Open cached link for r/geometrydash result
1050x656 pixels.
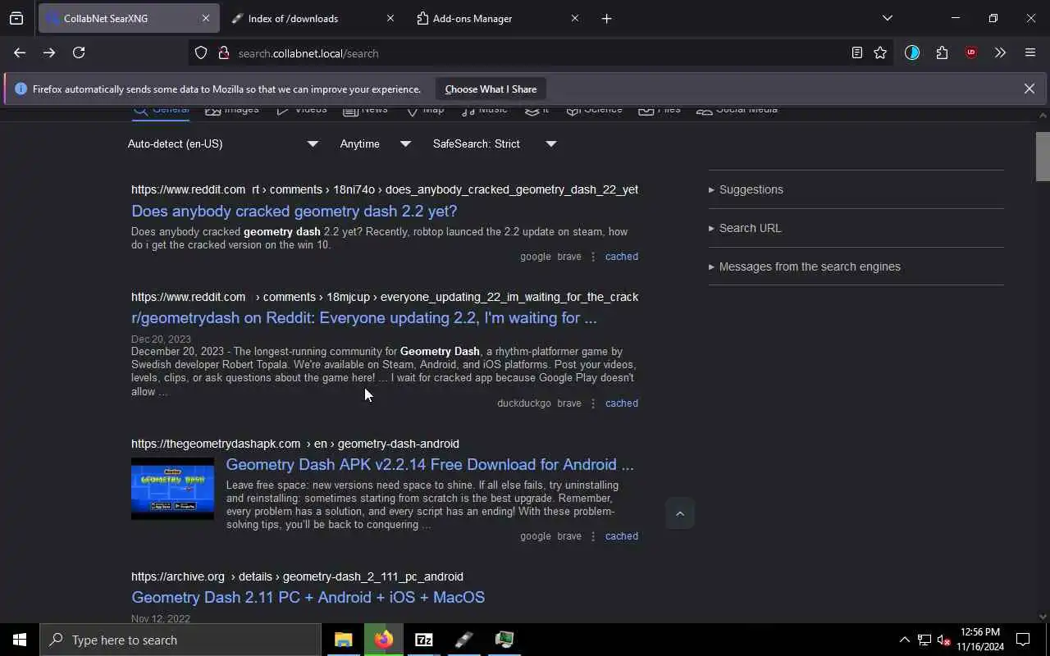621,403
